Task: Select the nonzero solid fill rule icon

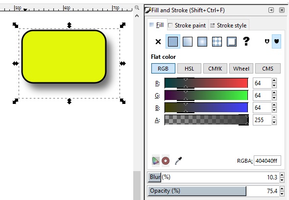Action: [276, 41]
